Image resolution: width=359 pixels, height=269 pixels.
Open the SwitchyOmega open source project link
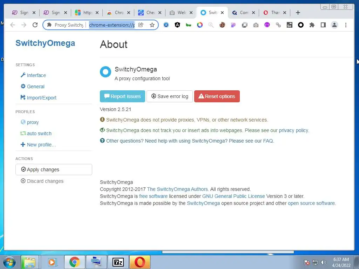[x=203, y=203]
